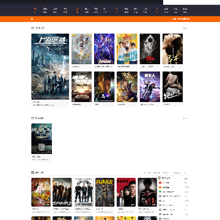
Task: Select the green number-three badge in the ranking list
Action: tap(160, 192)
